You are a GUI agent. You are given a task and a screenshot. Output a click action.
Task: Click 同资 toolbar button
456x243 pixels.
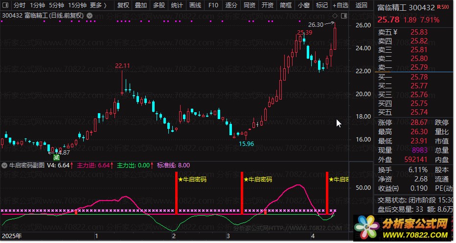[249, 5]
